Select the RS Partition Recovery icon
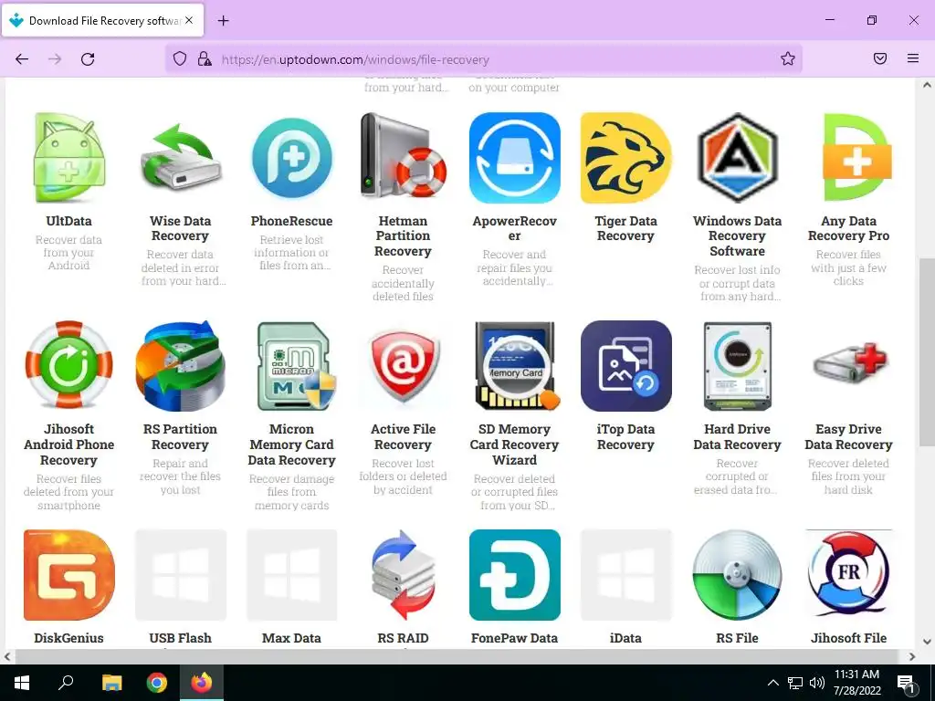This screenshot has height=701, width=935. click(180, 366)
